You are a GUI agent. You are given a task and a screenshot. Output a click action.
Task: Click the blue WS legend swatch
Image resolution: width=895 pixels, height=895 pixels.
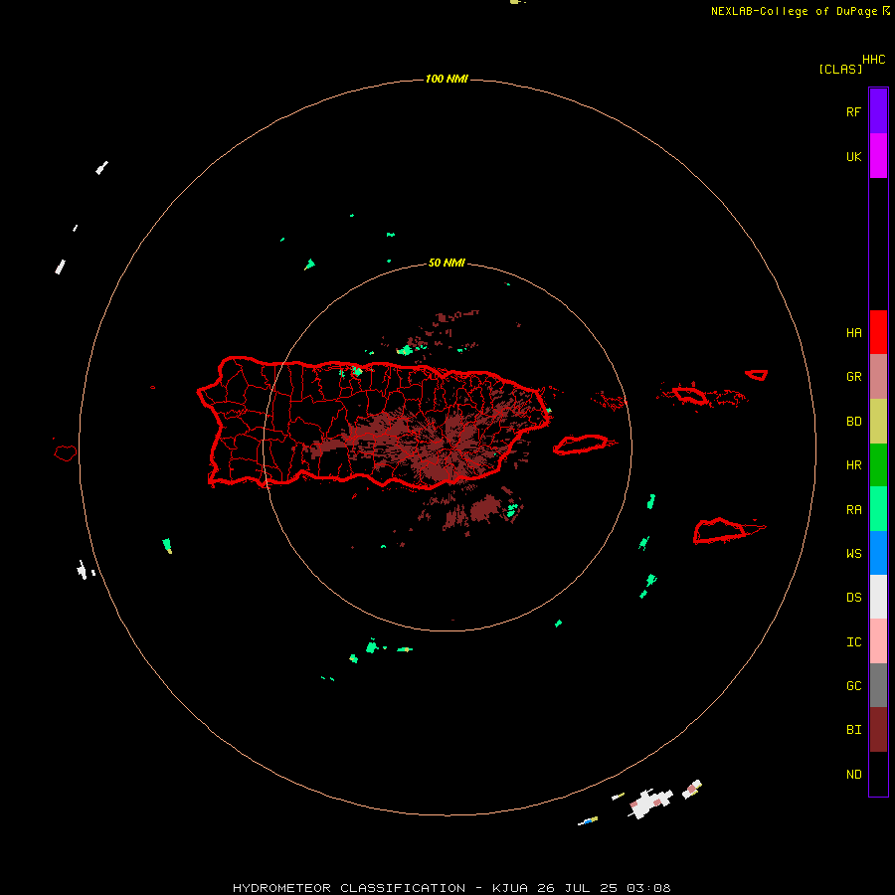878,553
